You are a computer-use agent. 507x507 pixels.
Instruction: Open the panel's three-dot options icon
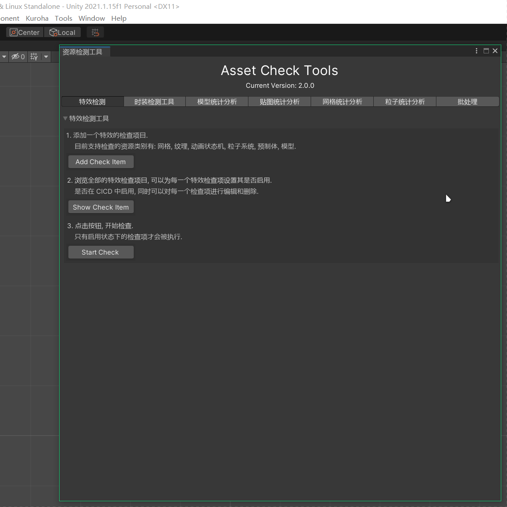[x=476, y=51]
